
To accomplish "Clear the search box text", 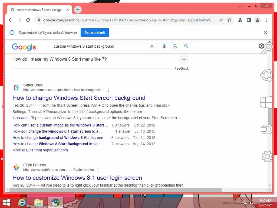I will tap(152, 46).
